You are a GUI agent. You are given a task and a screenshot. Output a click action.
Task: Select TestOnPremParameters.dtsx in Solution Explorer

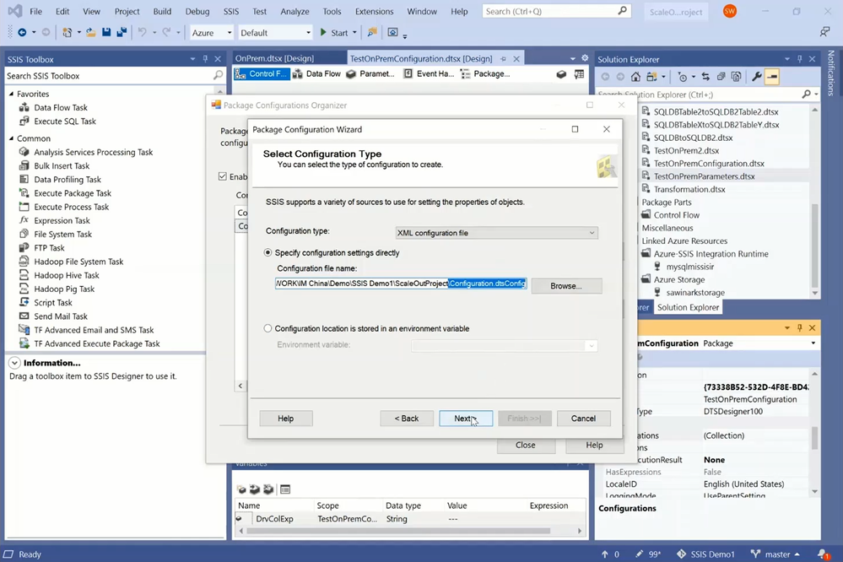[704, 176]
